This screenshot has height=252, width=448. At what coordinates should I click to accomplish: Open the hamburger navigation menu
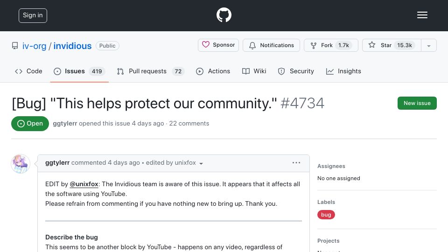pos(422,15)
